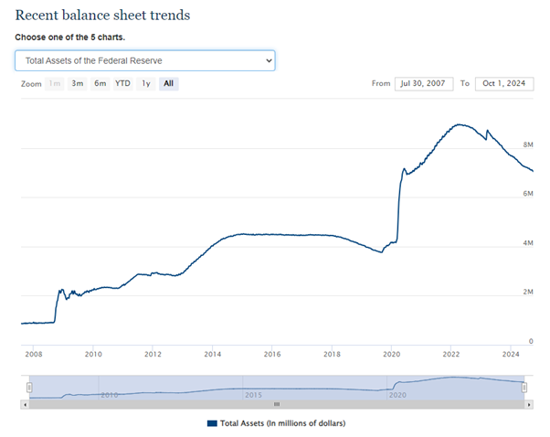Set zoom range to 6m
This screenshot has width=550, height=437.
100,83
